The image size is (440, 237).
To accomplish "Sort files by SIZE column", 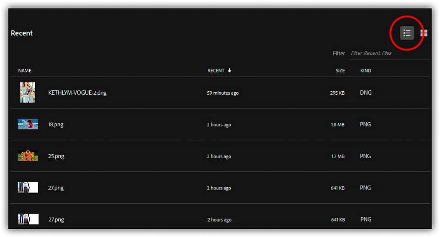I will [x=340, y=71].
